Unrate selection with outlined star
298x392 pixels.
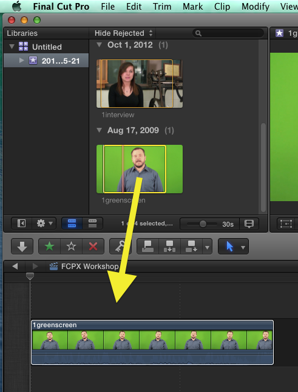pyautogui.click(x=71, y=247)
